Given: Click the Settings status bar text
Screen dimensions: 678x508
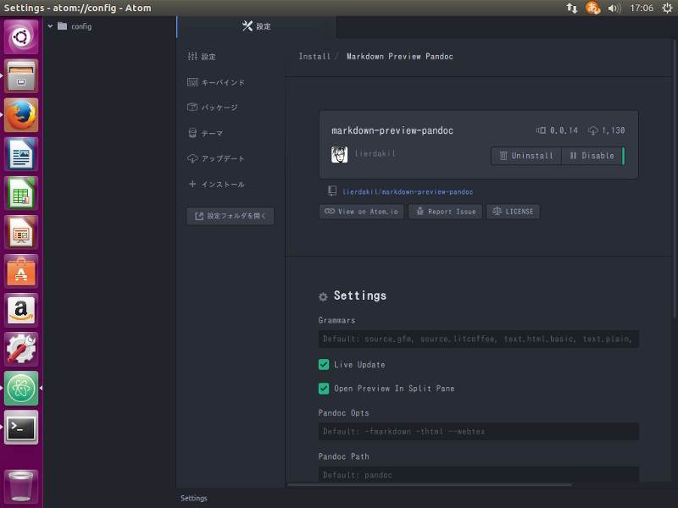Looking at the screenshot, I should [x=194, y=498].
